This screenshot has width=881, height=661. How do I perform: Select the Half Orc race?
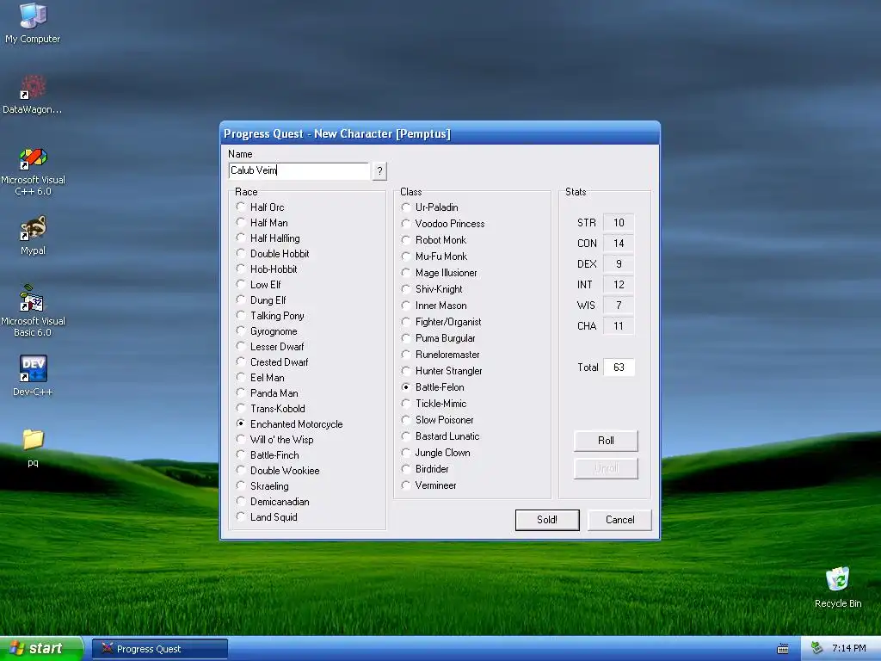[x=261, y=207]
